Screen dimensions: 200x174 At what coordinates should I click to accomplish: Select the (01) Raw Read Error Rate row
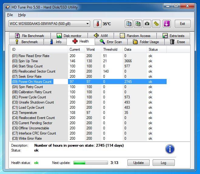[89, 56]
